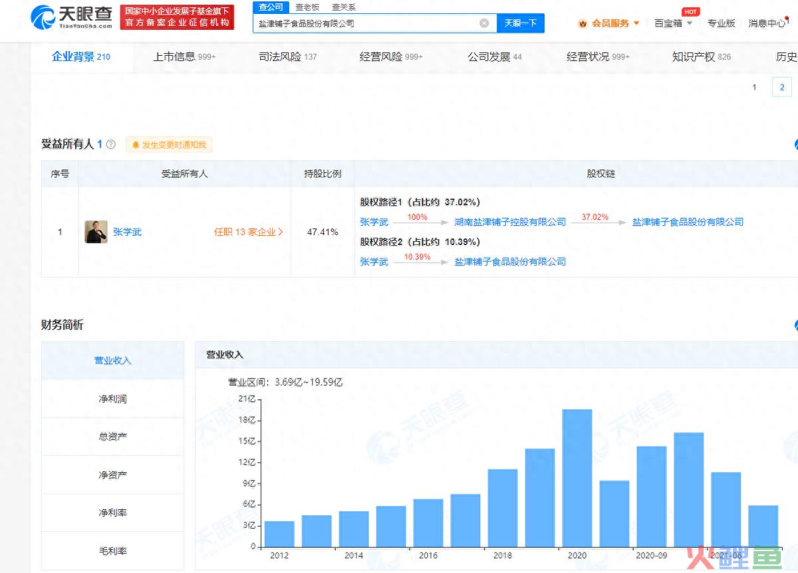Image resolution: width=798 pixels, height=573 pixels.
Task: Click the 股权链 column header
Action: 600,173
